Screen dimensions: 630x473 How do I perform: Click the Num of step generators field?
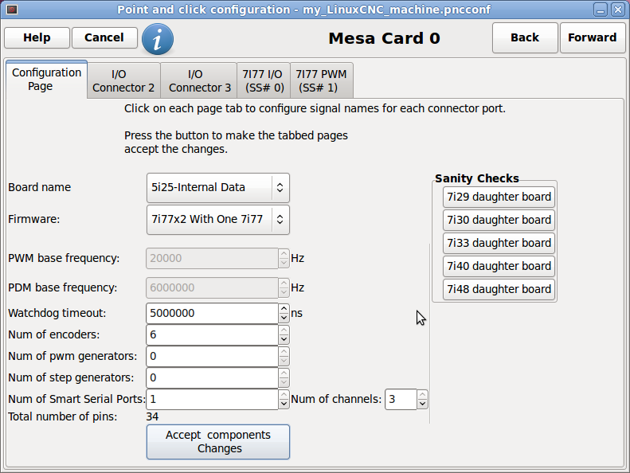point(212,377)
